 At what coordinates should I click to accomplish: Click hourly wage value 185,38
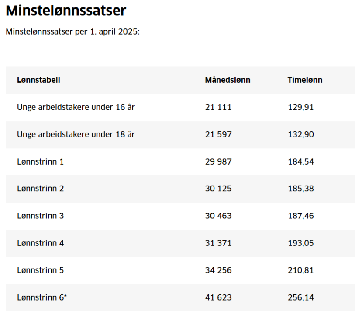[300, 189]
